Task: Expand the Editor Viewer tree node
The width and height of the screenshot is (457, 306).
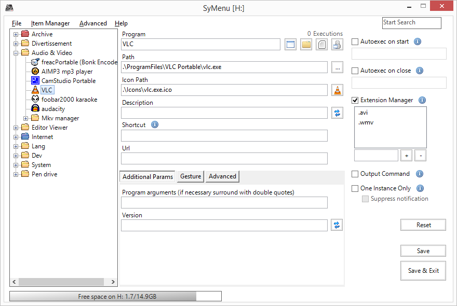Action: click(x=16, y=128)
